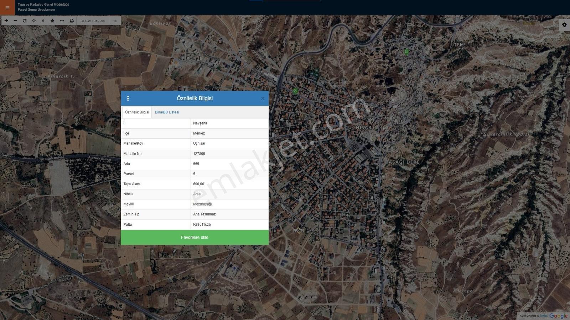Viewport: 570px width, 320px height.
Task: Click the 565/5 parcel label on map
Action: tap(298, 230)
